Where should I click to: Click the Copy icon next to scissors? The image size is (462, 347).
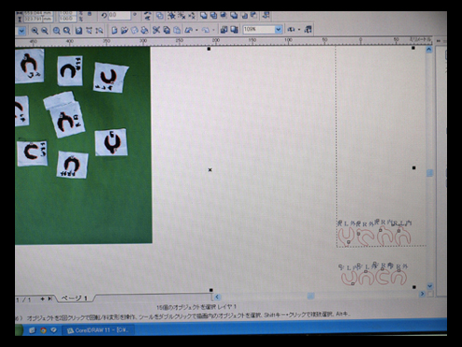coord(166,30)
